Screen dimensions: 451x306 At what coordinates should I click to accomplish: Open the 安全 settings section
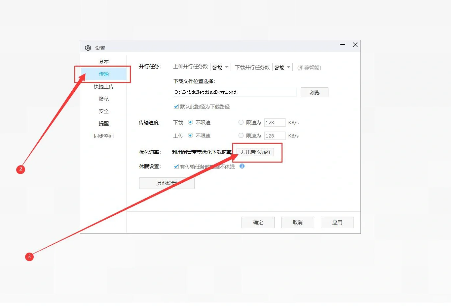click(103, 111)
